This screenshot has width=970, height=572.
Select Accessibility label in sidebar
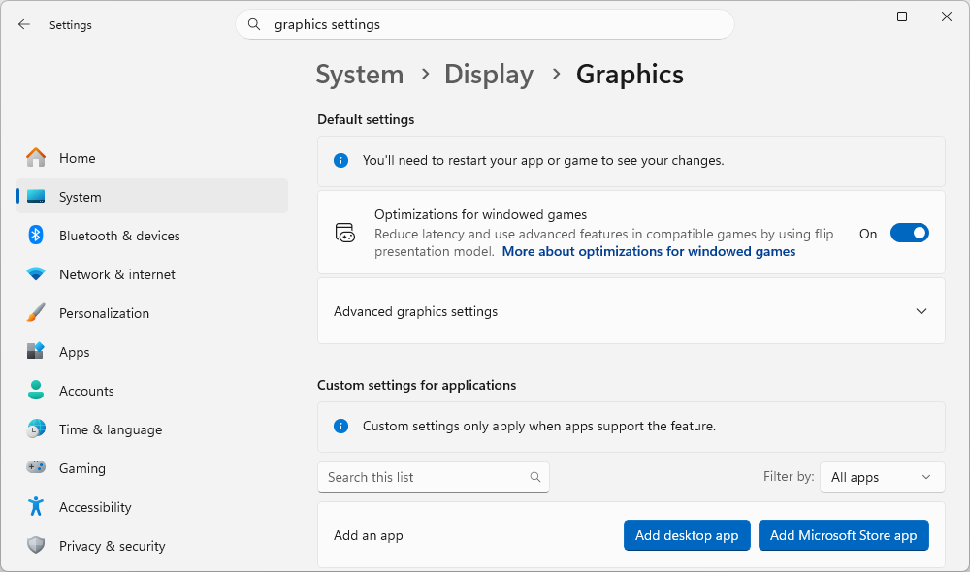pyautogui.click(x=95, y=507)
